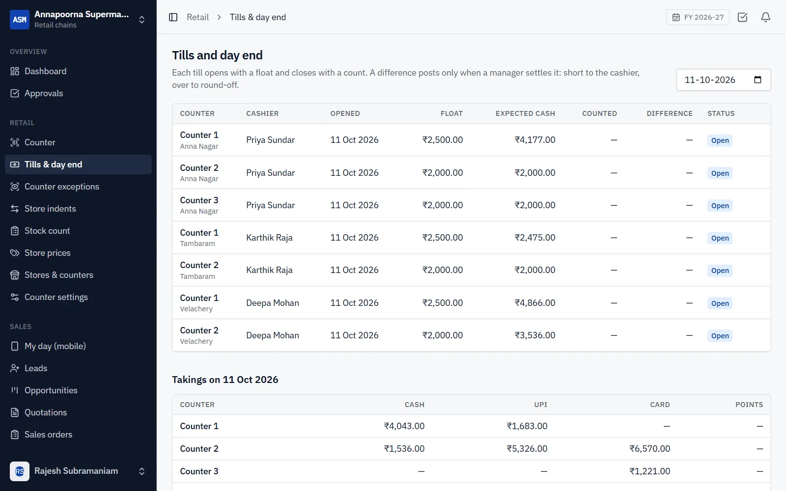786x491 pixels.
Task: Click the Leads person-plus icon
Action: tap(15, 368)
